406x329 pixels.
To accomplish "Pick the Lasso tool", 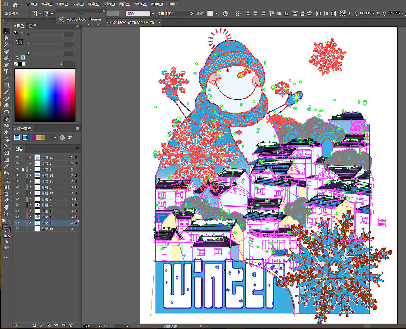I will (6, 51).
